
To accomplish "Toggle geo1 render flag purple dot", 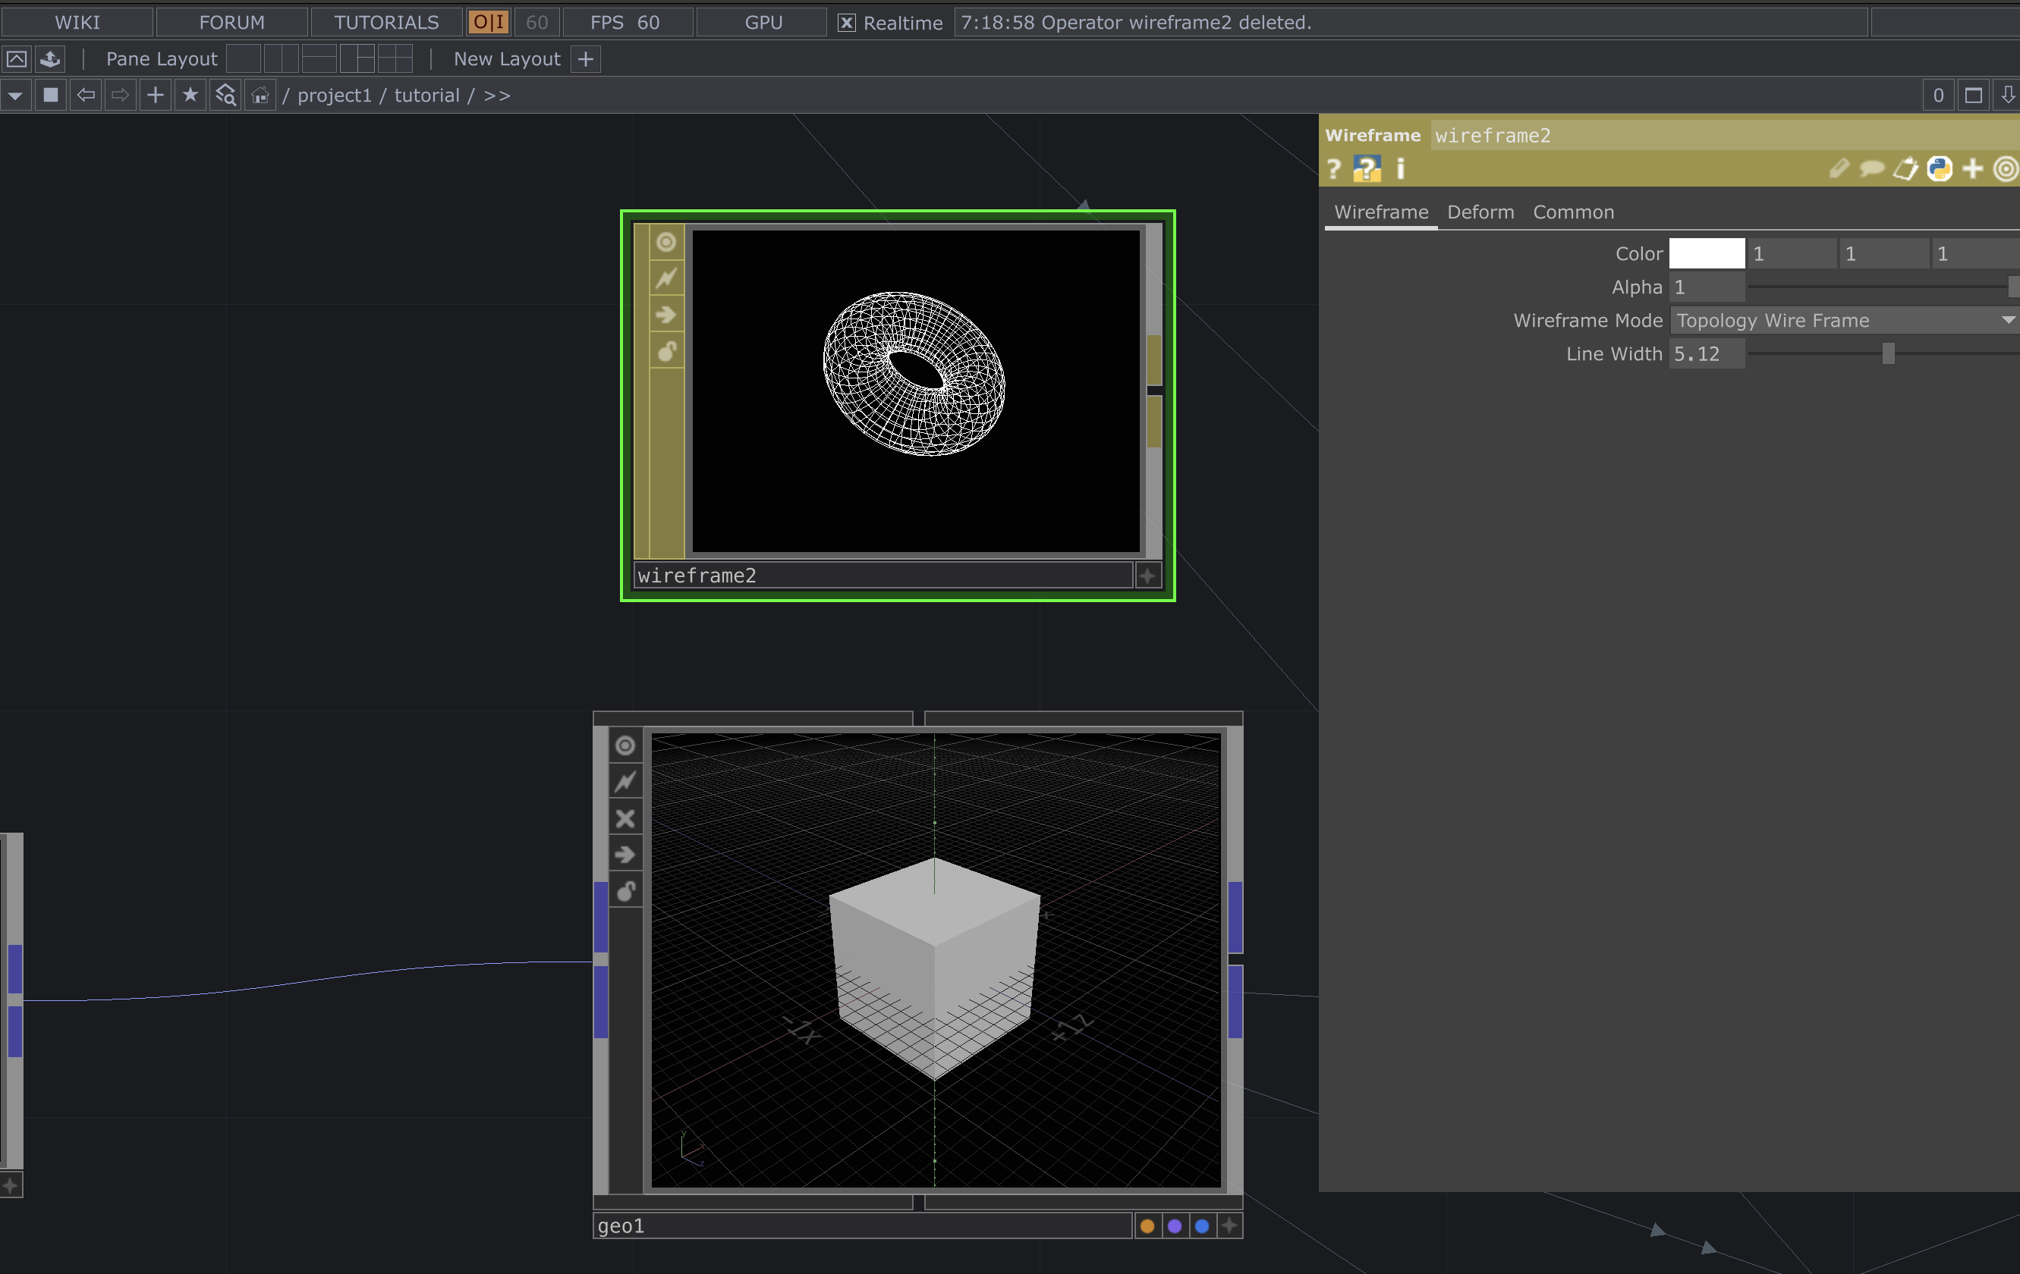I will coord(1175,1226).
